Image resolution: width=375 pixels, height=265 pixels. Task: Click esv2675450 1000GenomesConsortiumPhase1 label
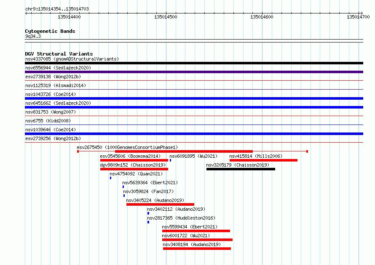[x=127, y=147]
